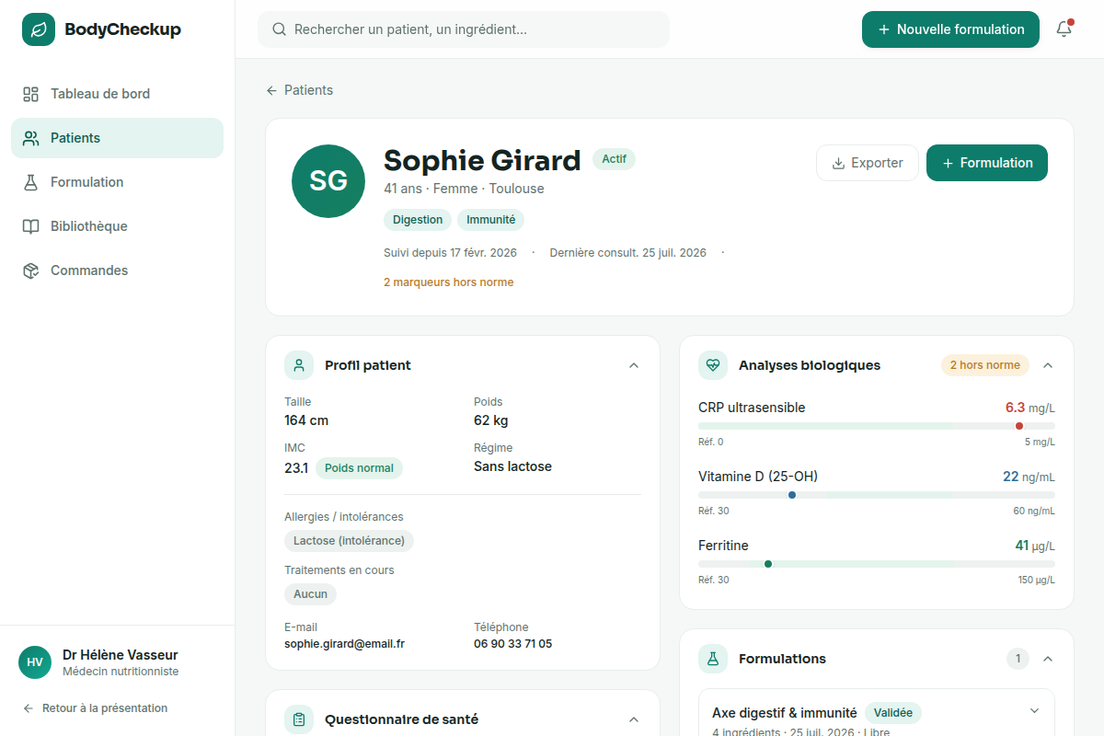Click the Analyses biologiques heart icon
This screenshot has height=736, width=1104.
713,365
